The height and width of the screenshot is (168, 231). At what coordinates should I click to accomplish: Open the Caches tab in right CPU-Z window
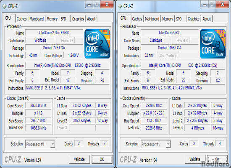pyautogui.click(x=137, y=19)
